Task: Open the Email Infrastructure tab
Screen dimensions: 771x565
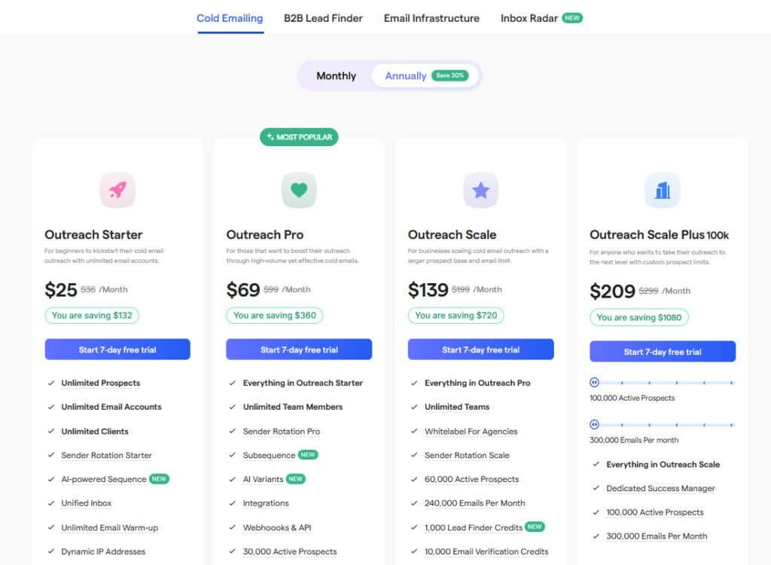Action: pos(431,18)
